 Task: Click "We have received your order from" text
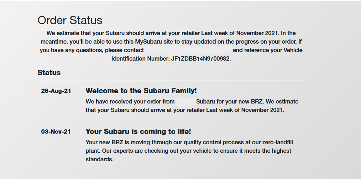130,102
